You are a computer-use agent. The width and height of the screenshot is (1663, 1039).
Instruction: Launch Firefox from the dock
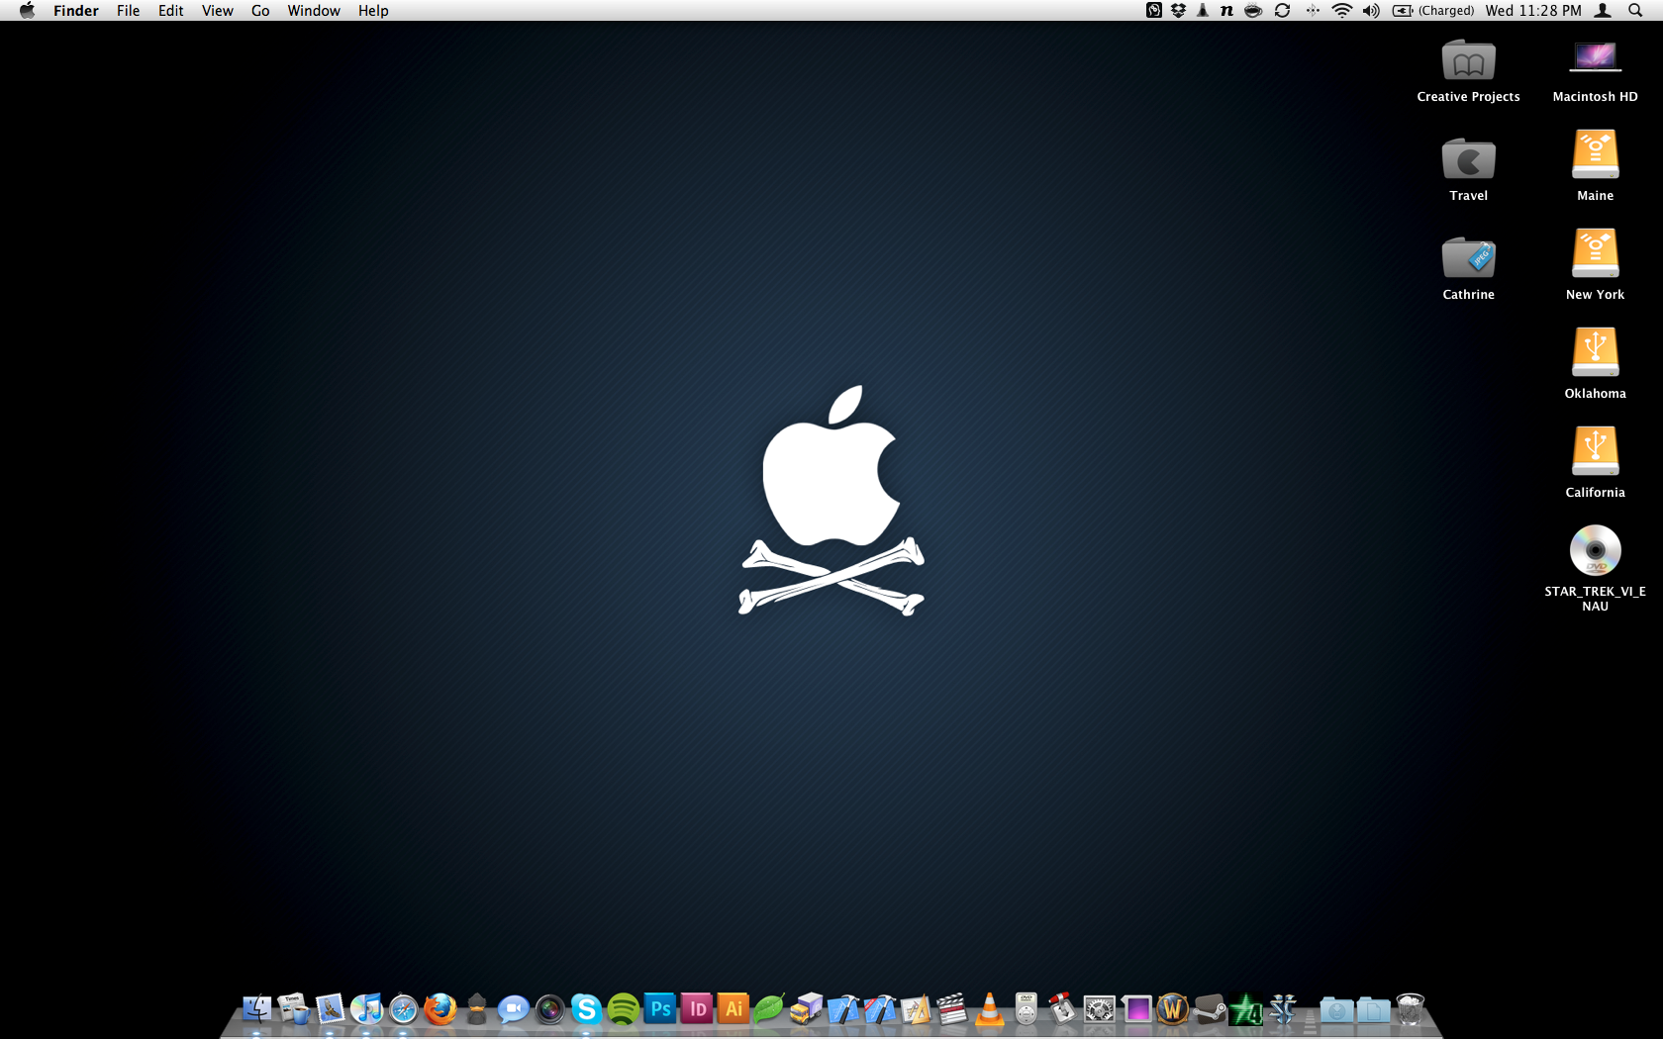440,1009
